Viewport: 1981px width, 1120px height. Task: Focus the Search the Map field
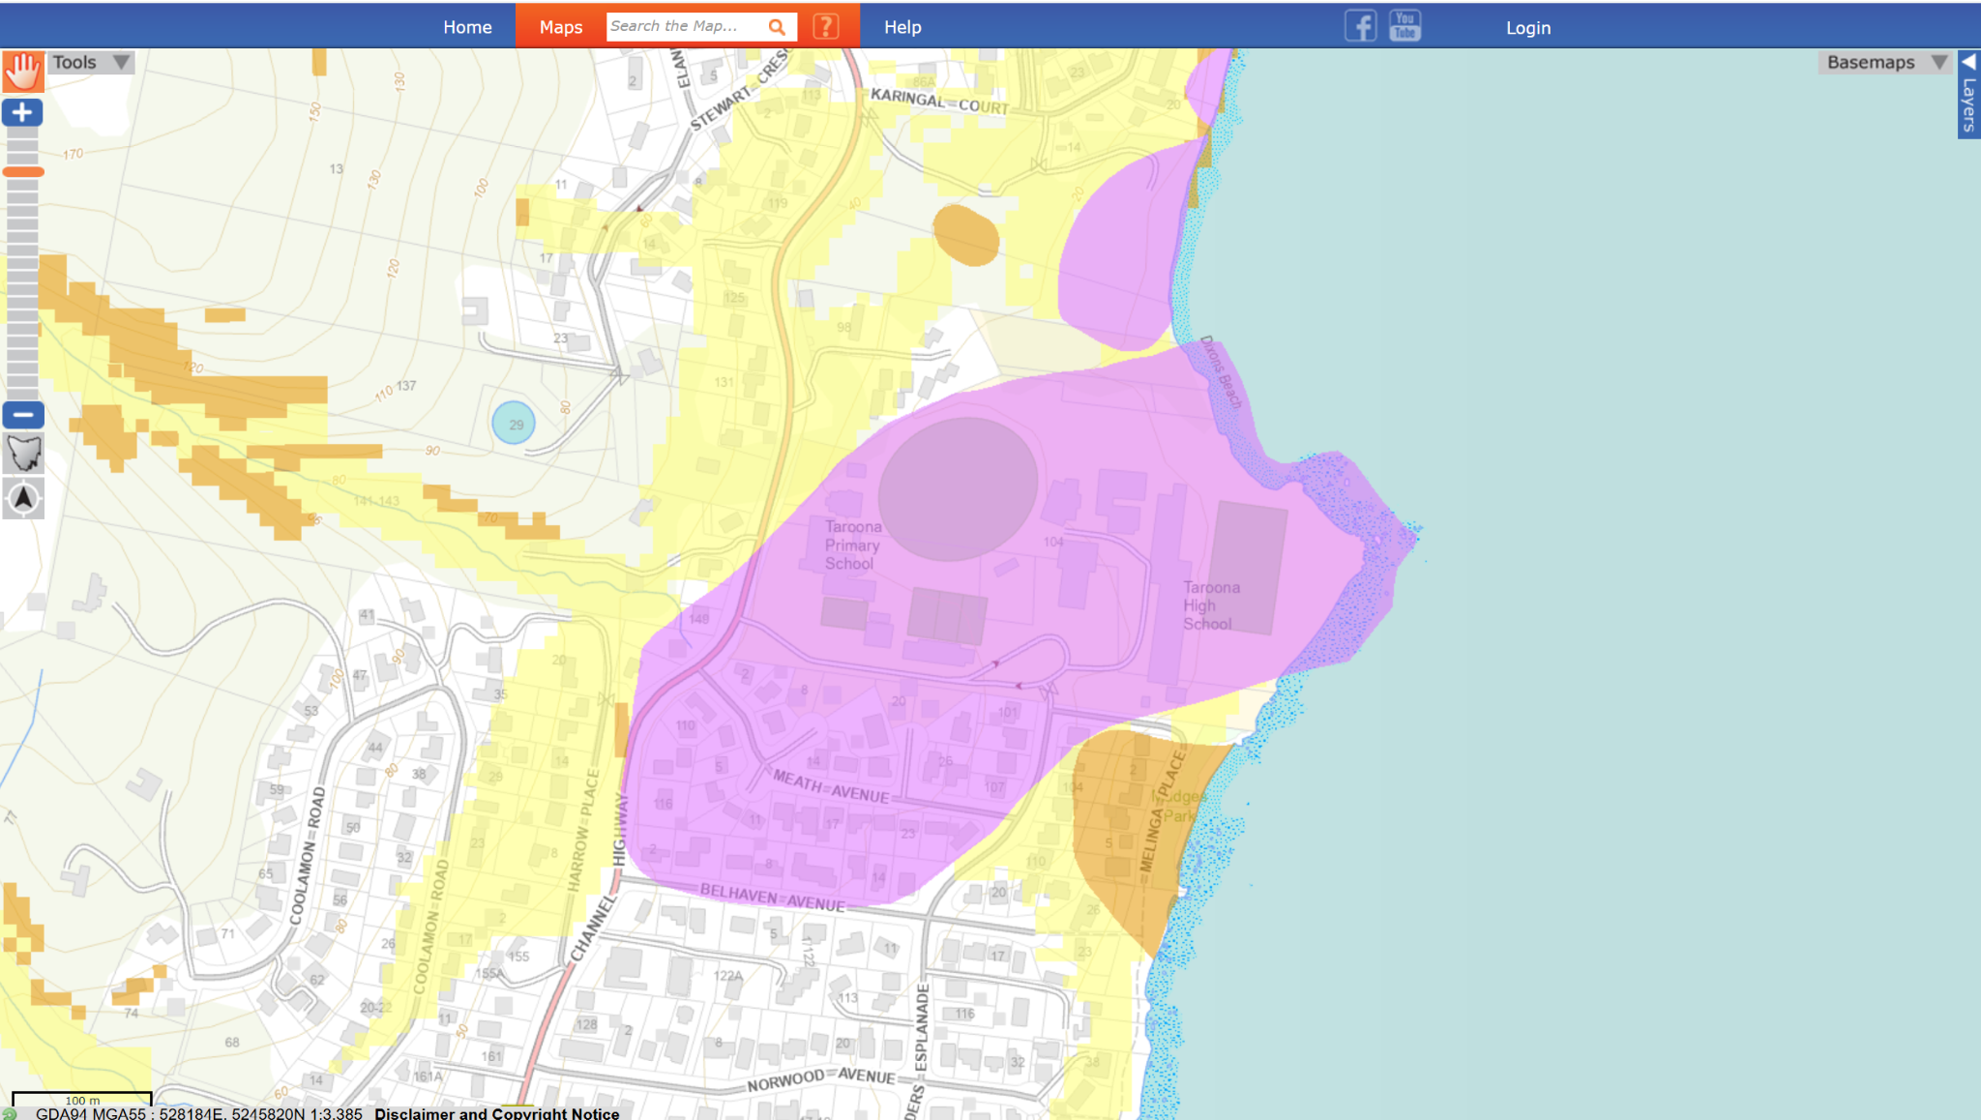pyautogui.click(x=686, y=26)
